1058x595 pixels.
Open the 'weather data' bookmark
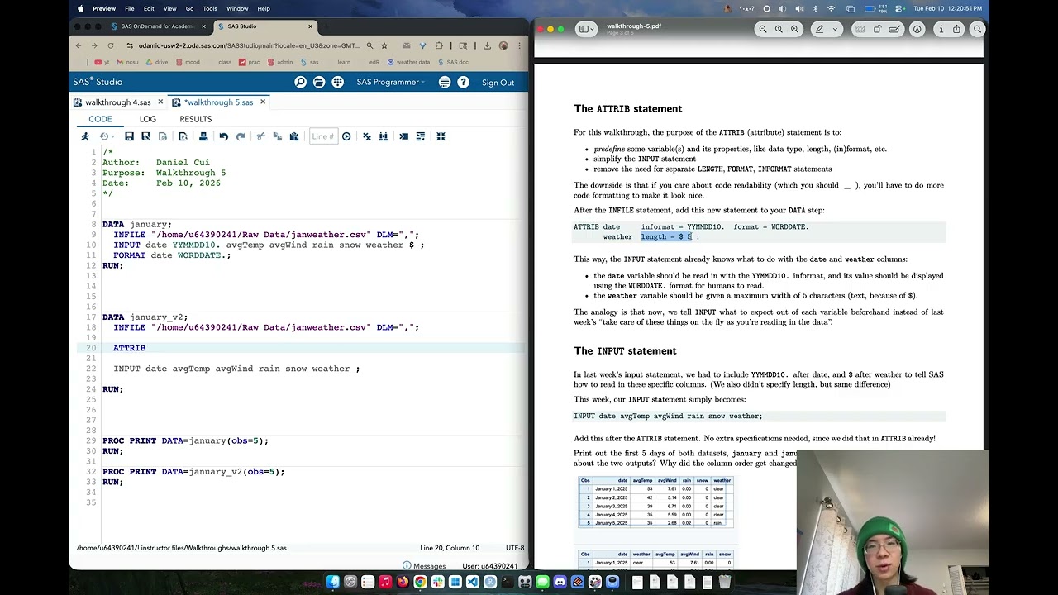point(408,62)
